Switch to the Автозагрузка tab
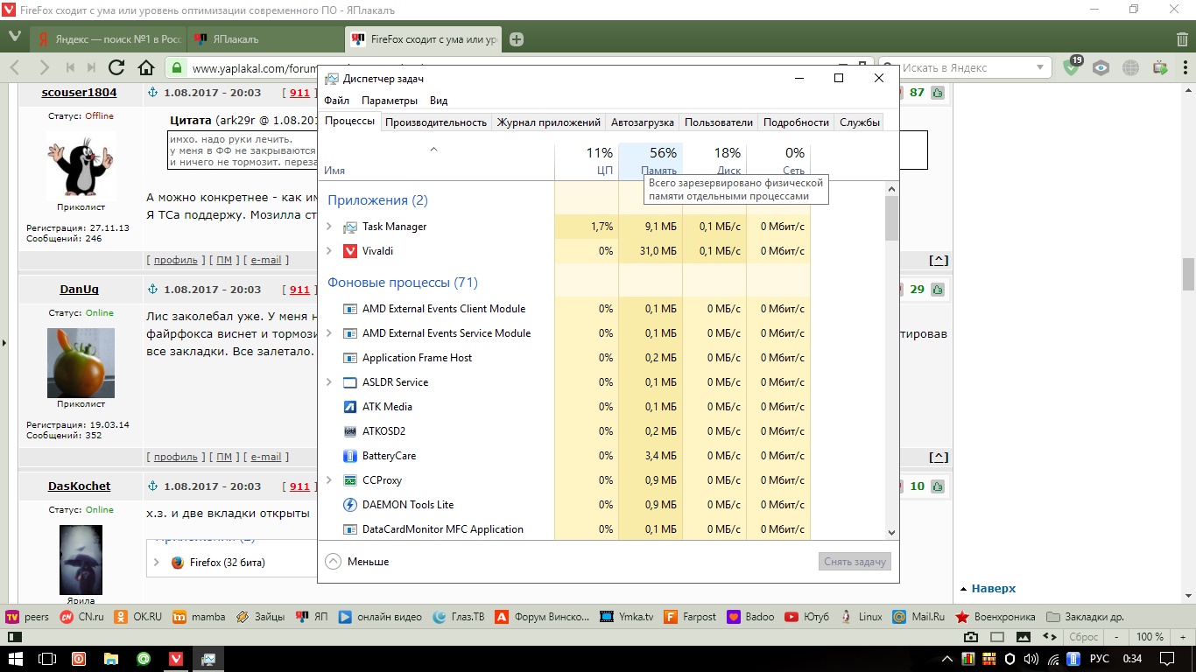This screenshot has height=672, width=1196. pyautogui.click(x=643, y=122)
